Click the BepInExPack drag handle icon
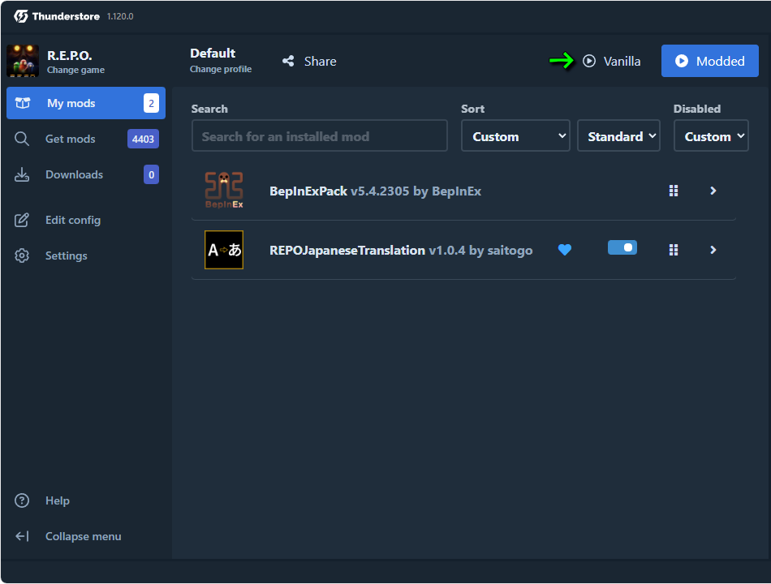This screenshot has width=771, height=584. pos(674,191)
